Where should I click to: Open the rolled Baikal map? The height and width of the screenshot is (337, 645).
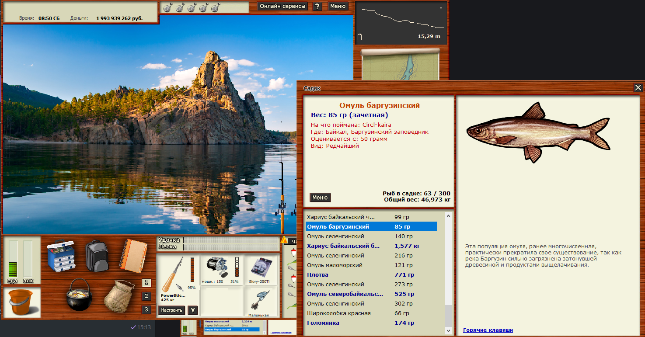pos(400,64)
